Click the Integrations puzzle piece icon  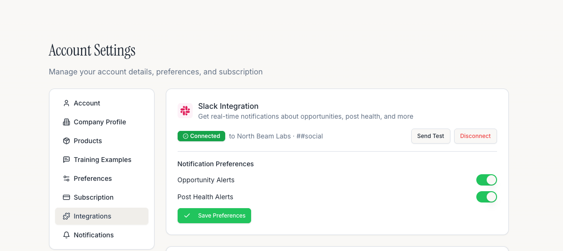[x=66, y=216]
